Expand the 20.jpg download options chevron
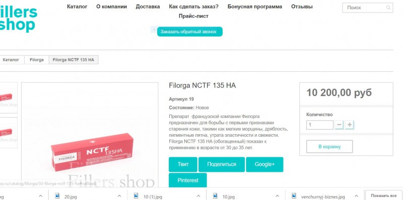Image resolution: width=403 pixels, height=200 pixels. (x=119, y=196)
